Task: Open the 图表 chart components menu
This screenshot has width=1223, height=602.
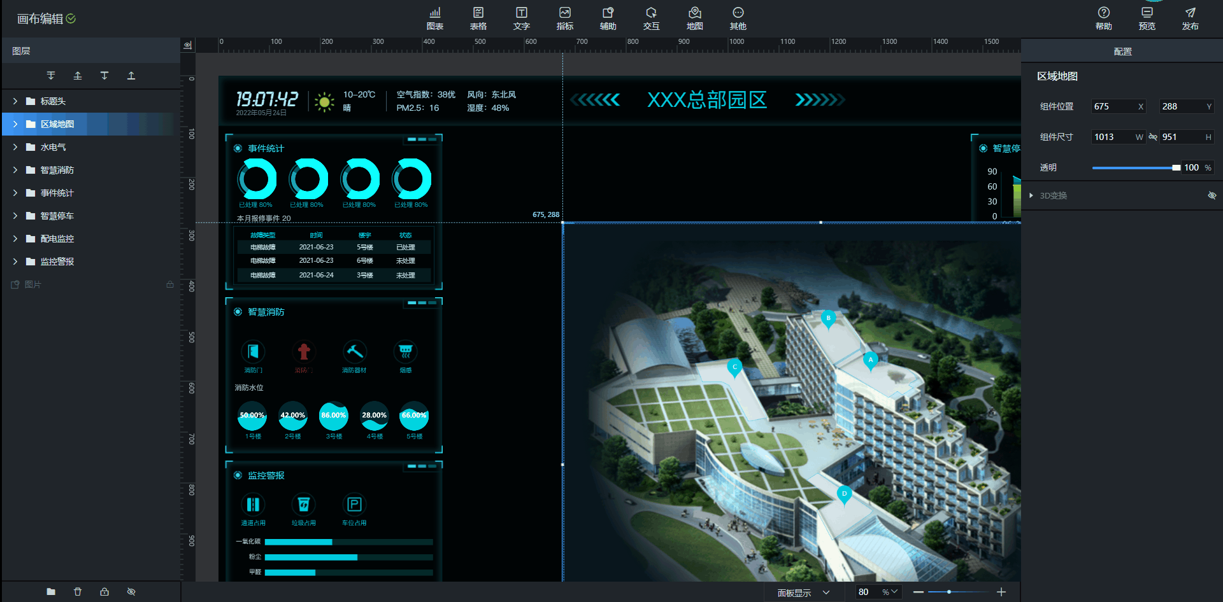Action: pyautogui.click(x=435, y=18)
